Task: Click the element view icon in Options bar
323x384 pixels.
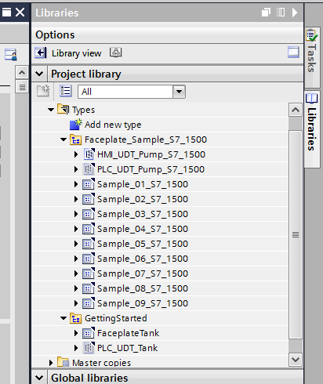Action: [x=293, y=52]
